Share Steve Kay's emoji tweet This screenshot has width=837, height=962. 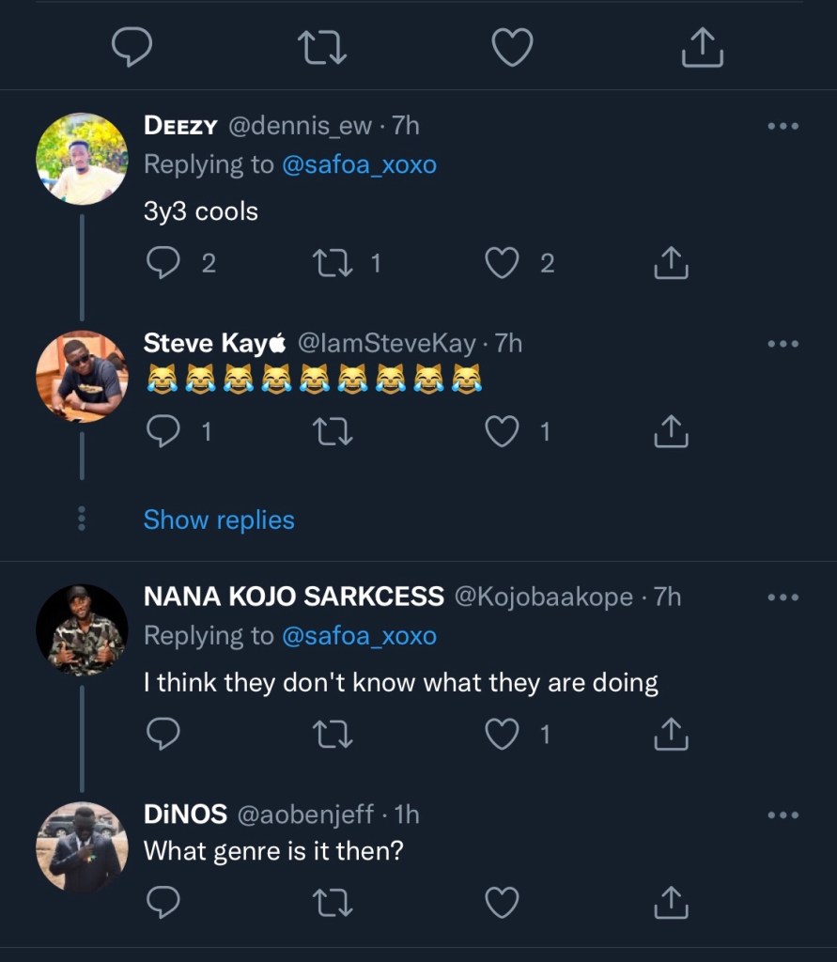[672, 432]
